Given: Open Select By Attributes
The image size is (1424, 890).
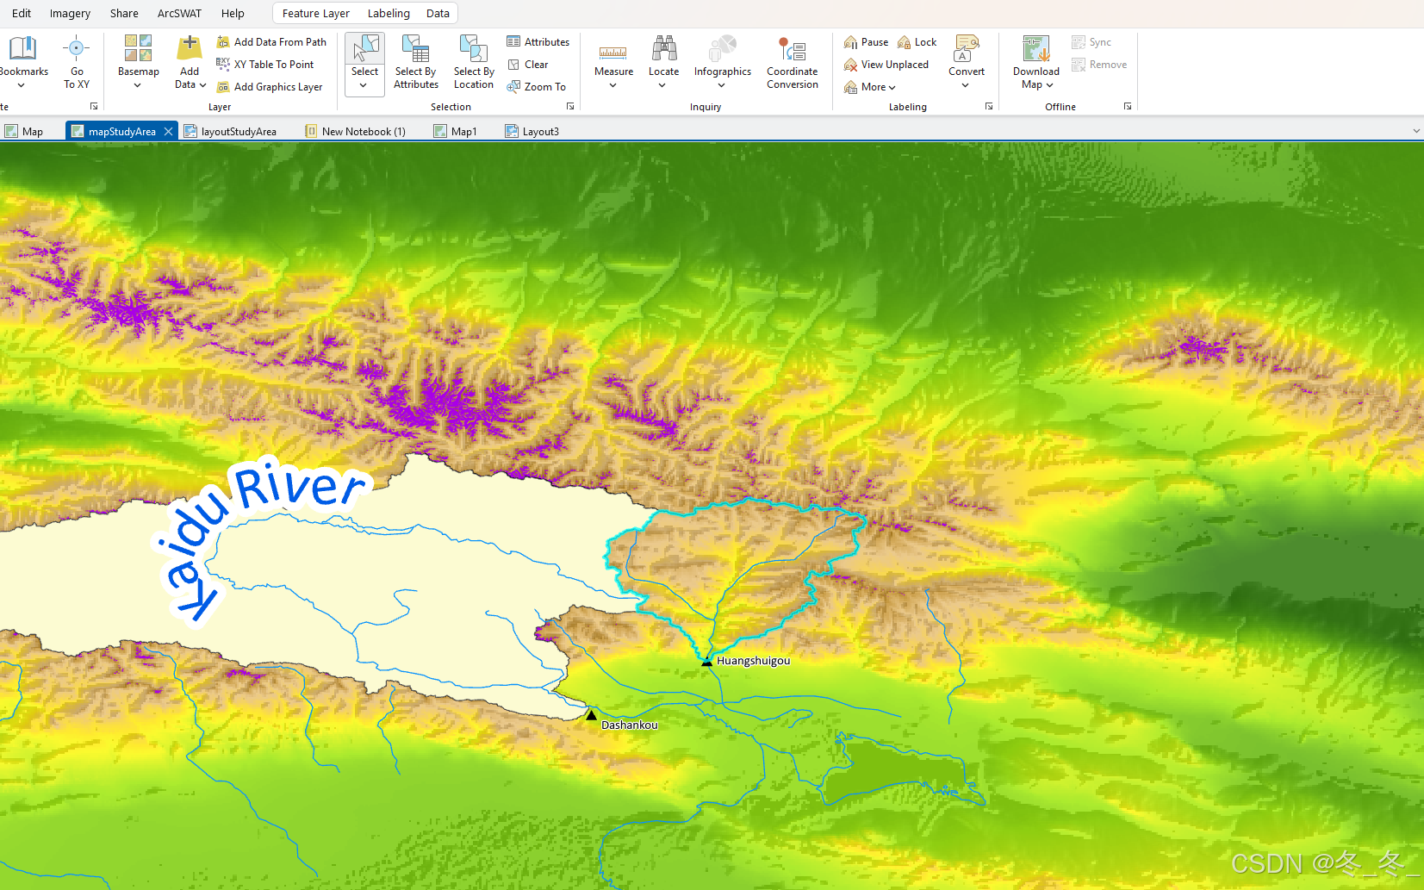Looking at the screenshot, I should pos(416,62).
